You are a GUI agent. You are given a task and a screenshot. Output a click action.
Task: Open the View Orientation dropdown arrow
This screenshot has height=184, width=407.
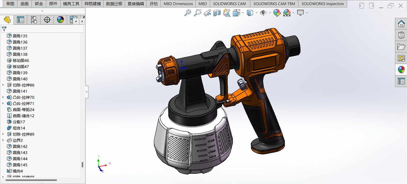click(243, 13)
